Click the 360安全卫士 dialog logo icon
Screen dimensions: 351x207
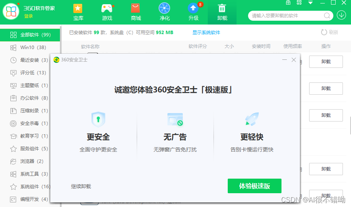click(56, 60)
